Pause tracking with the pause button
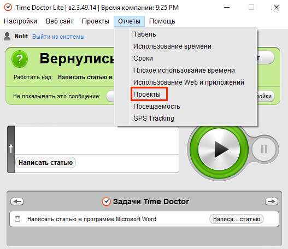 click(264, 149)
